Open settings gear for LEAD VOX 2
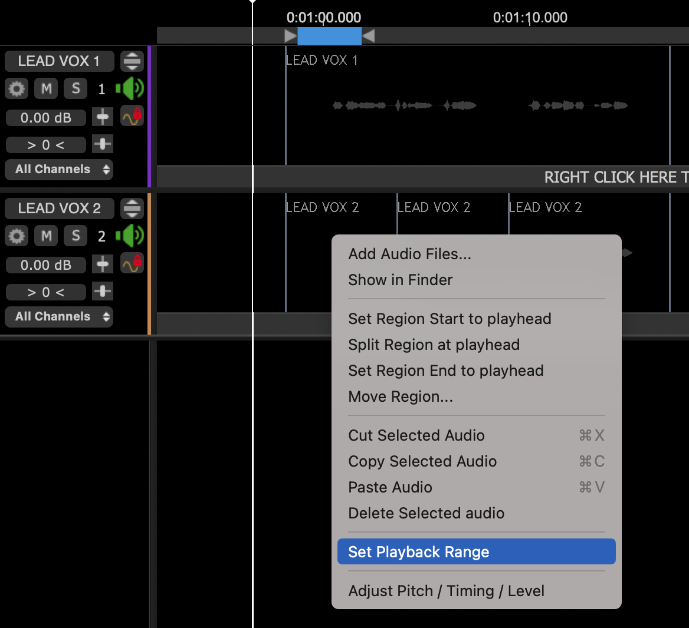 pos(17,236)
